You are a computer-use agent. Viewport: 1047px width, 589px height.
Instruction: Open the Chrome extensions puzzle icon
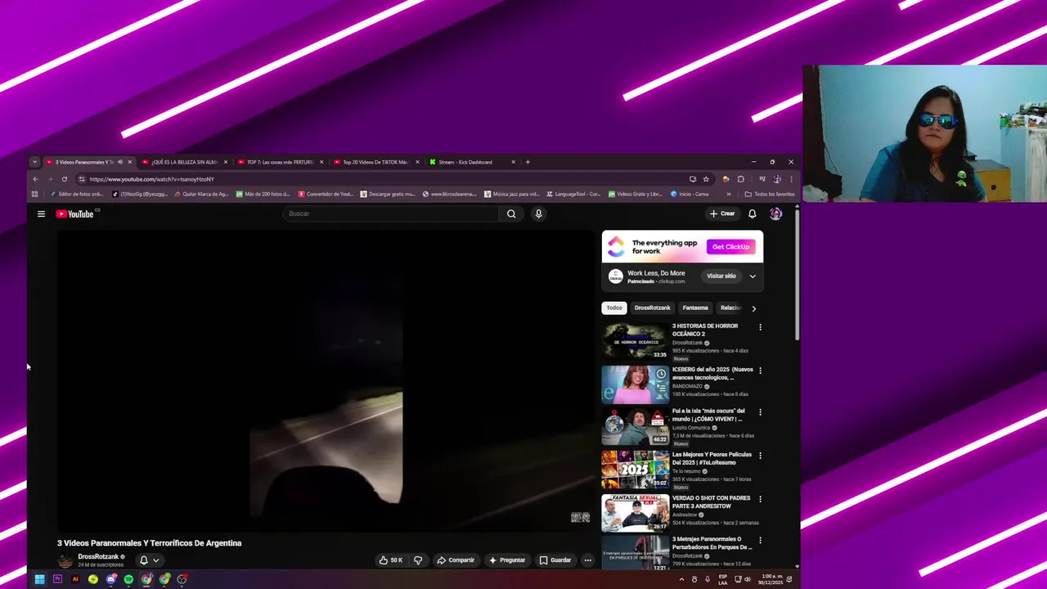click(741, 179)
